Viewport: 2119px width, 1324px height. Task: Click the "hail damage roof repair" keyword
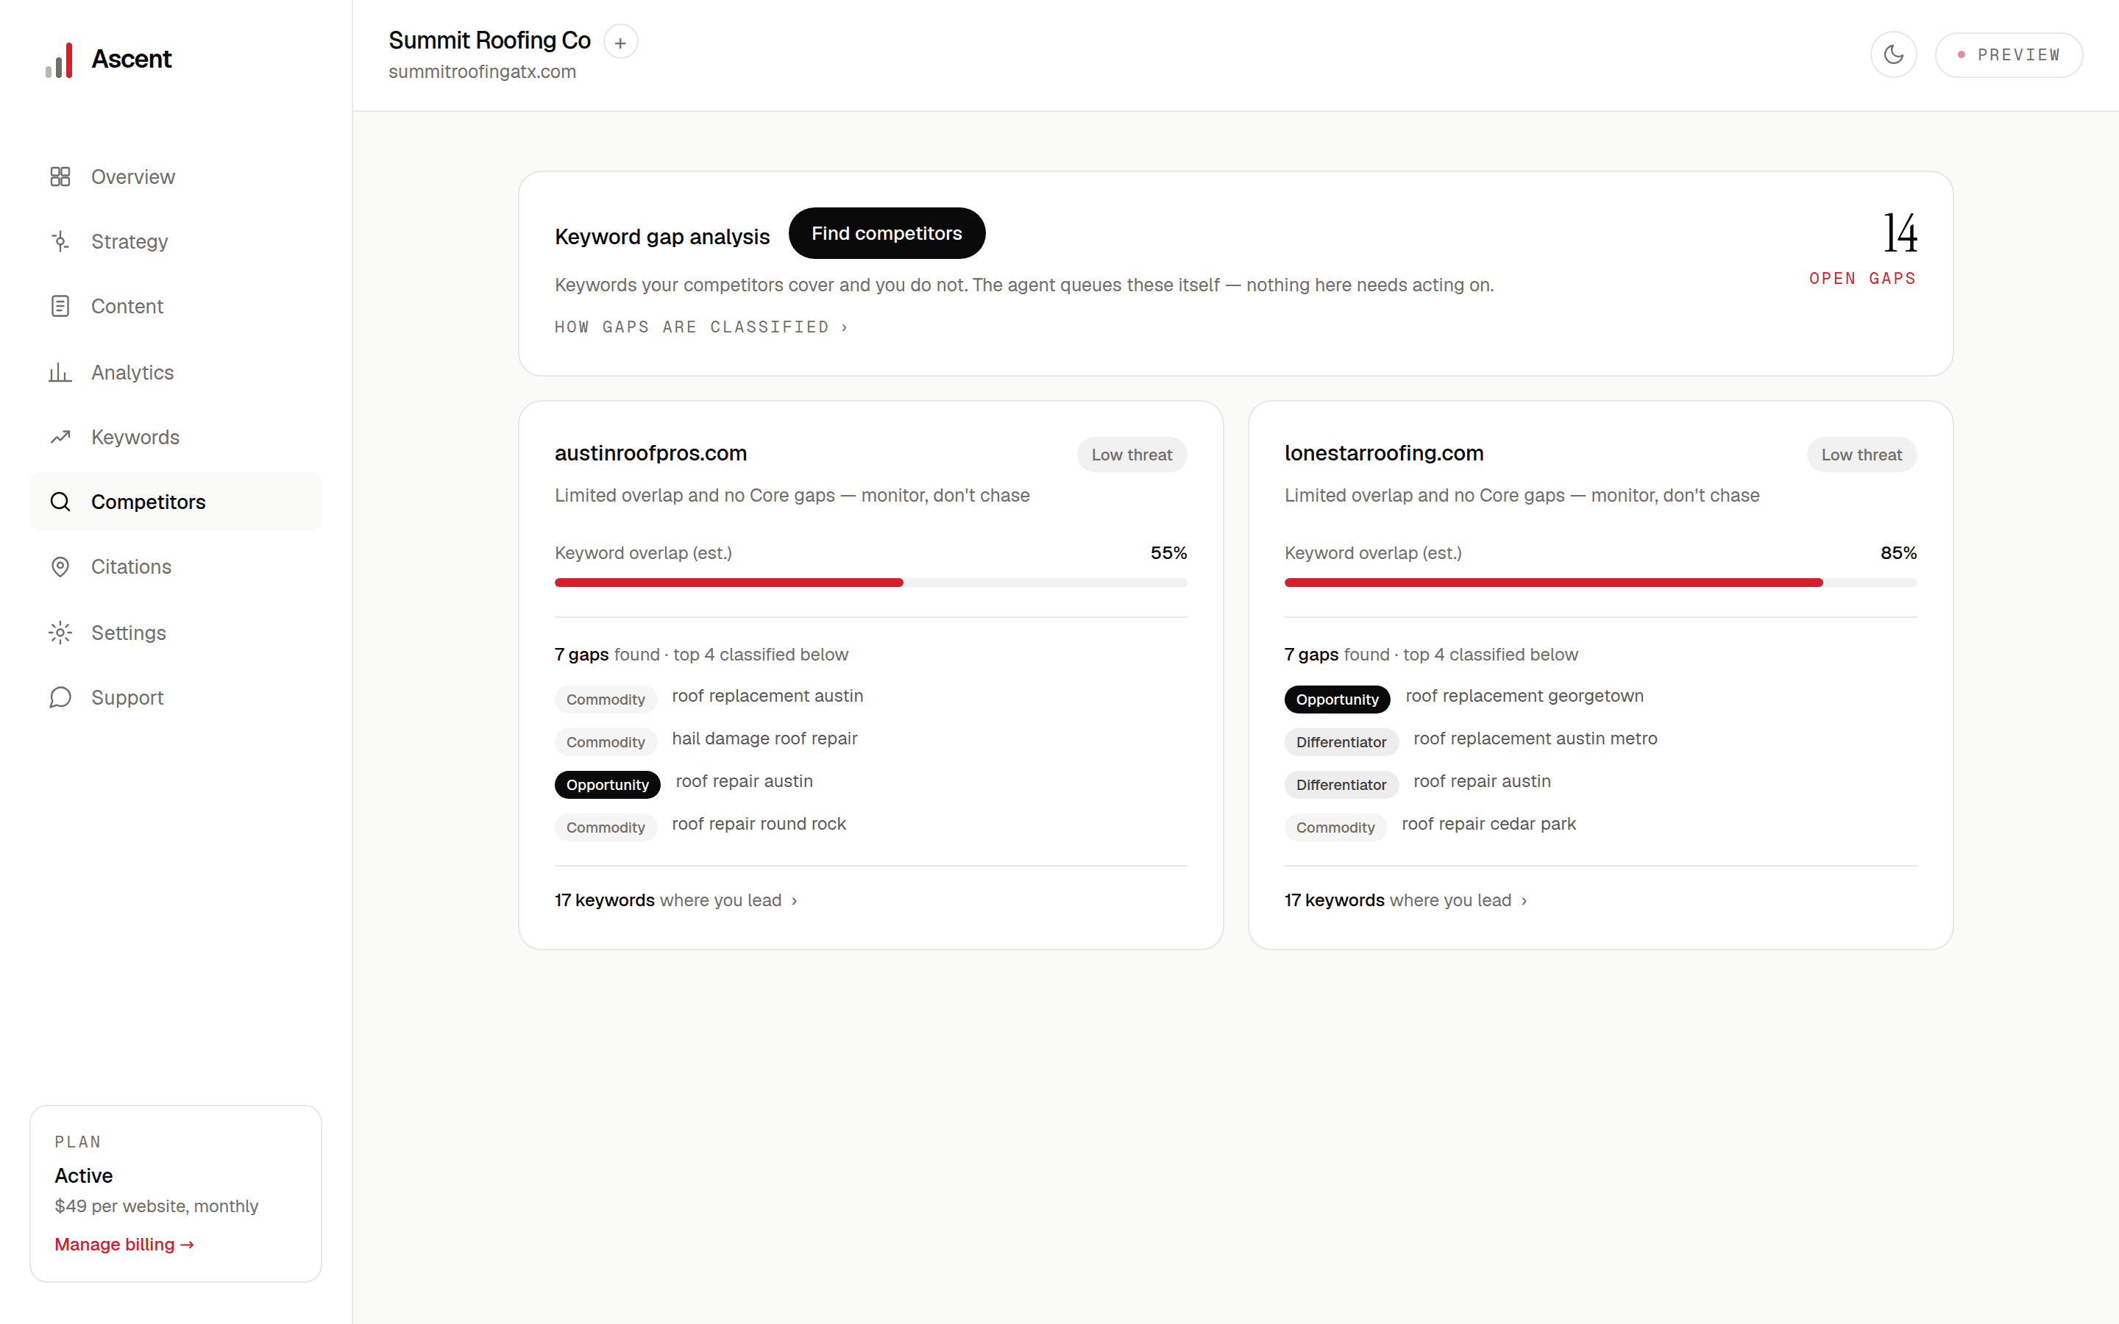[764, 738]
